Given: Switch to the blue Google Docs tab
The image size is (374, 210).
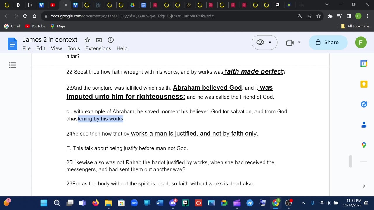Looking at the screenshot, I should pyautogui.click(x=143, y=5).
